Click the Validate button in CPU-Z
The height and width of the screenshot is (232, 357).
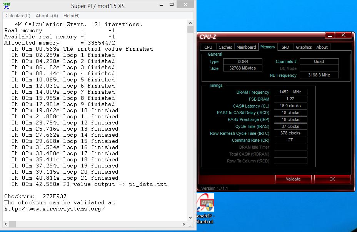[x=293, y=179]
